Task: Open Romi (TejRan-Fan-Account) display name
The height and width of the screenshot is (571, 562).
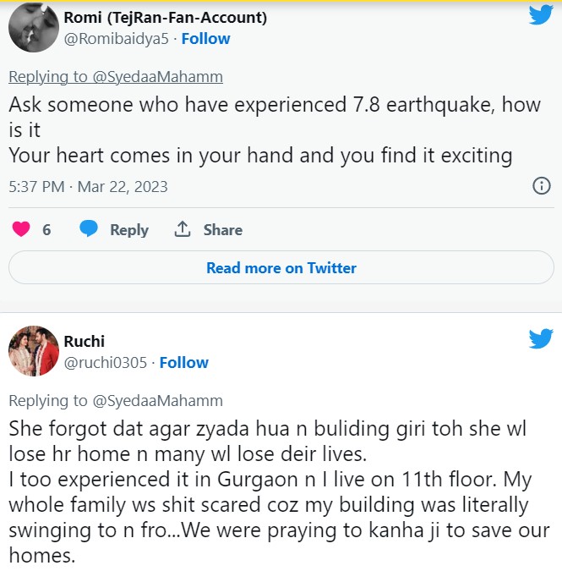Action: [x=166, y=17]
